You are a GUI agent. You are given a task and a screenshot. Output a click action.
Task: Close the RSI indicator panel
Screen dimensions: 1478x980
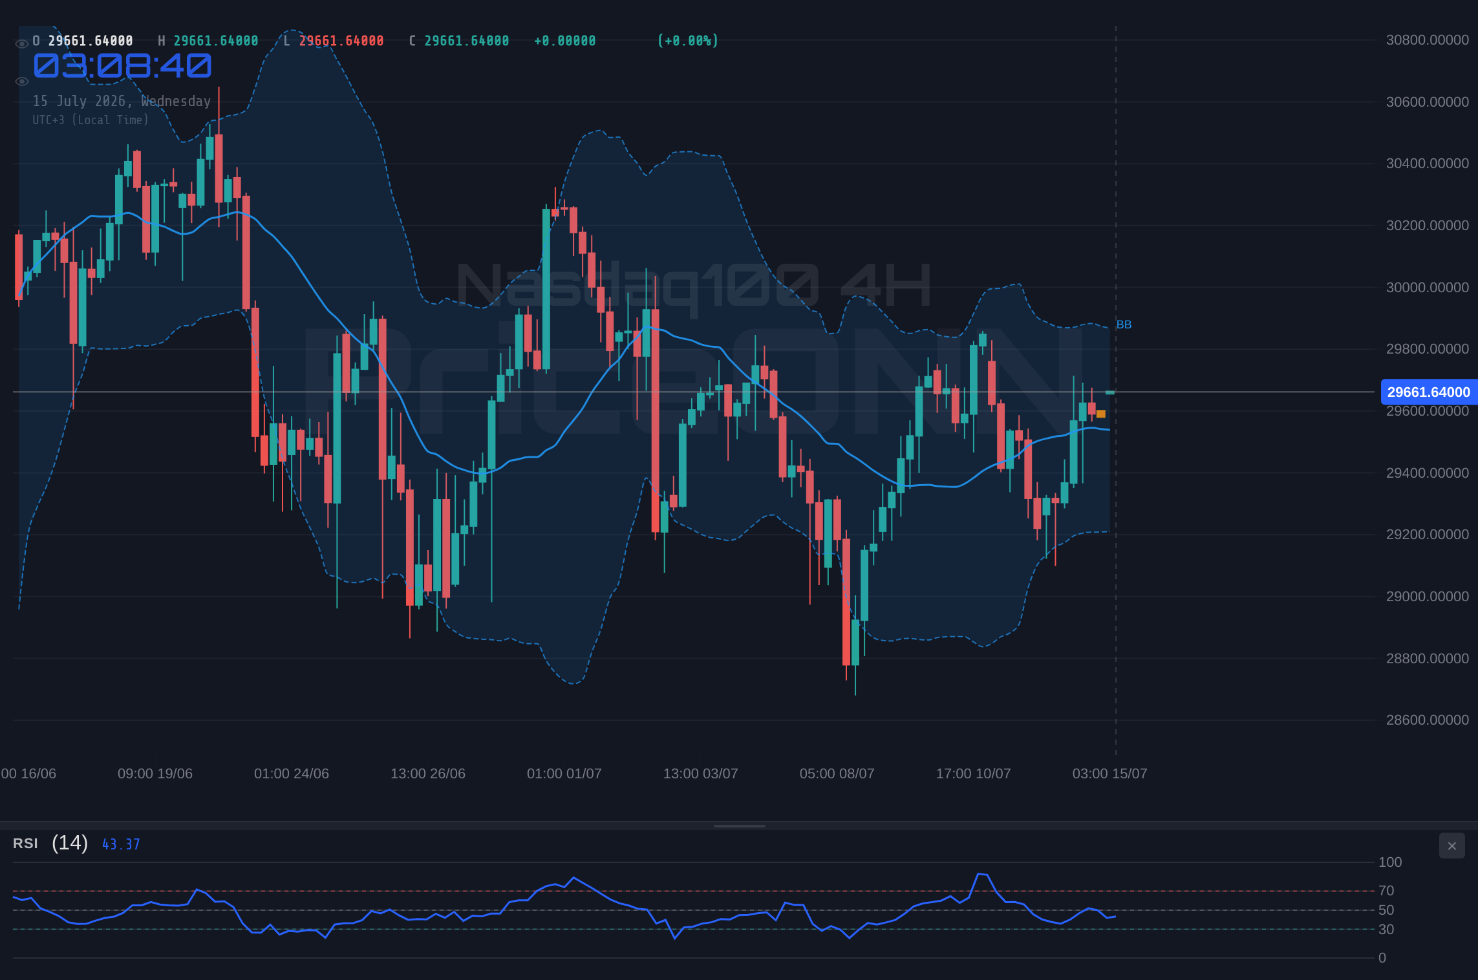click(x=1451, y=846)
